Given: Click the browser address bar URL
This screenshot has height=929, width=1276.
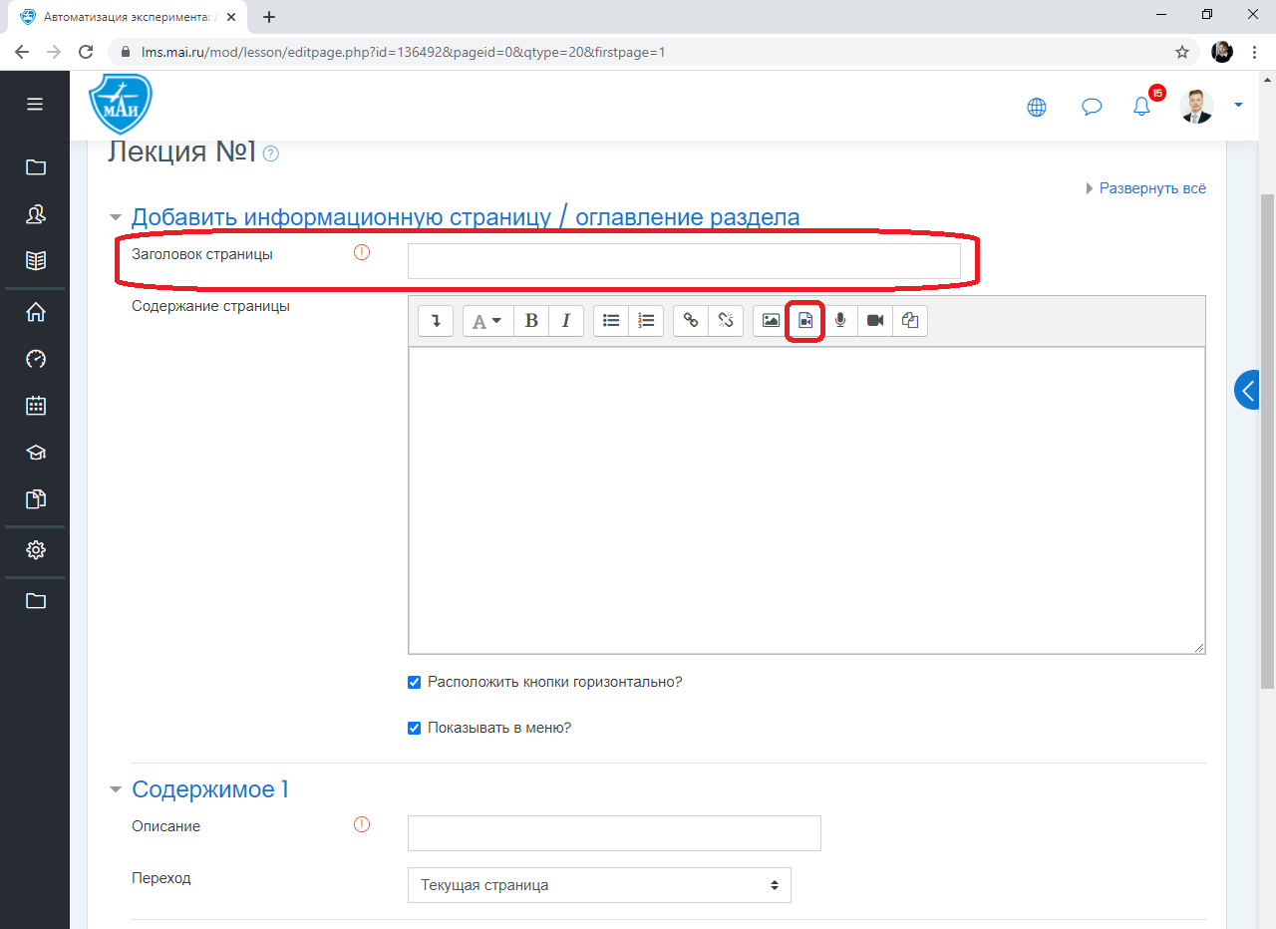Looking at the screenshot, I should click(x=403, y=52).
